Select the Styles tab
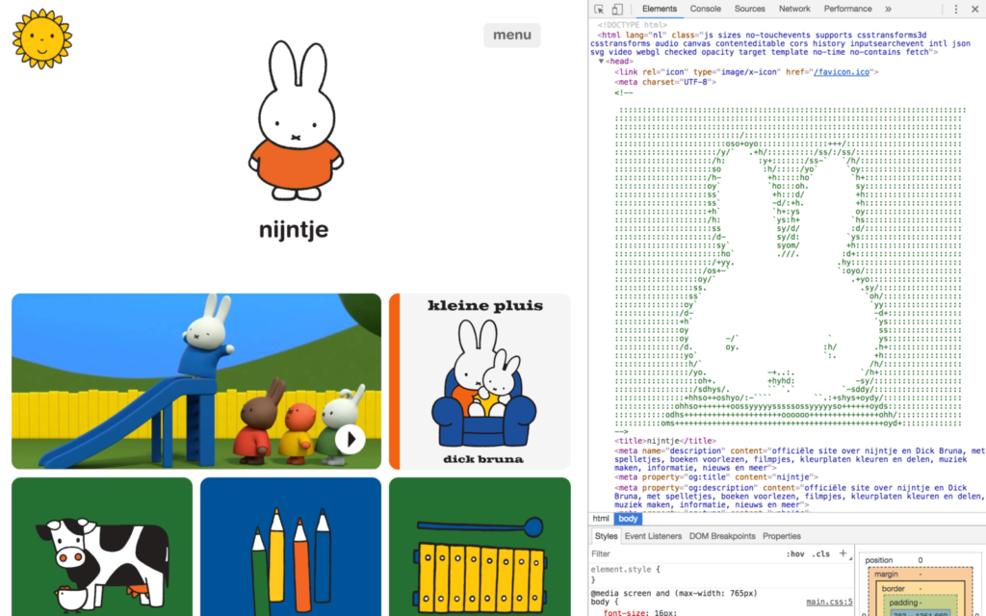This screenshot has width=986, height=616. click(607, 536)
